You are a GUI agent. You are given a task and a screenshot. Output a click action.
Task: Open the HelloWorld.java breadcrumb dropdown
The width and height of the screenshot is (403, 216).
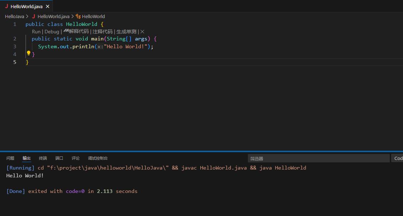[53, 16]
